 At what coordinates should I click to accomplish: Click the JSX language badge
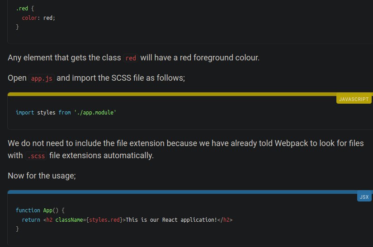coord(364,197)
